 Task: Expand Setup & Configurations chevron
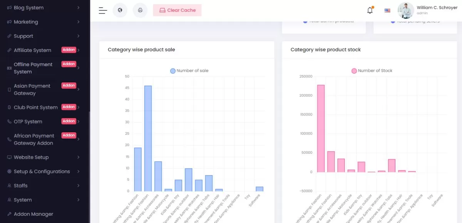pos(78,171)
